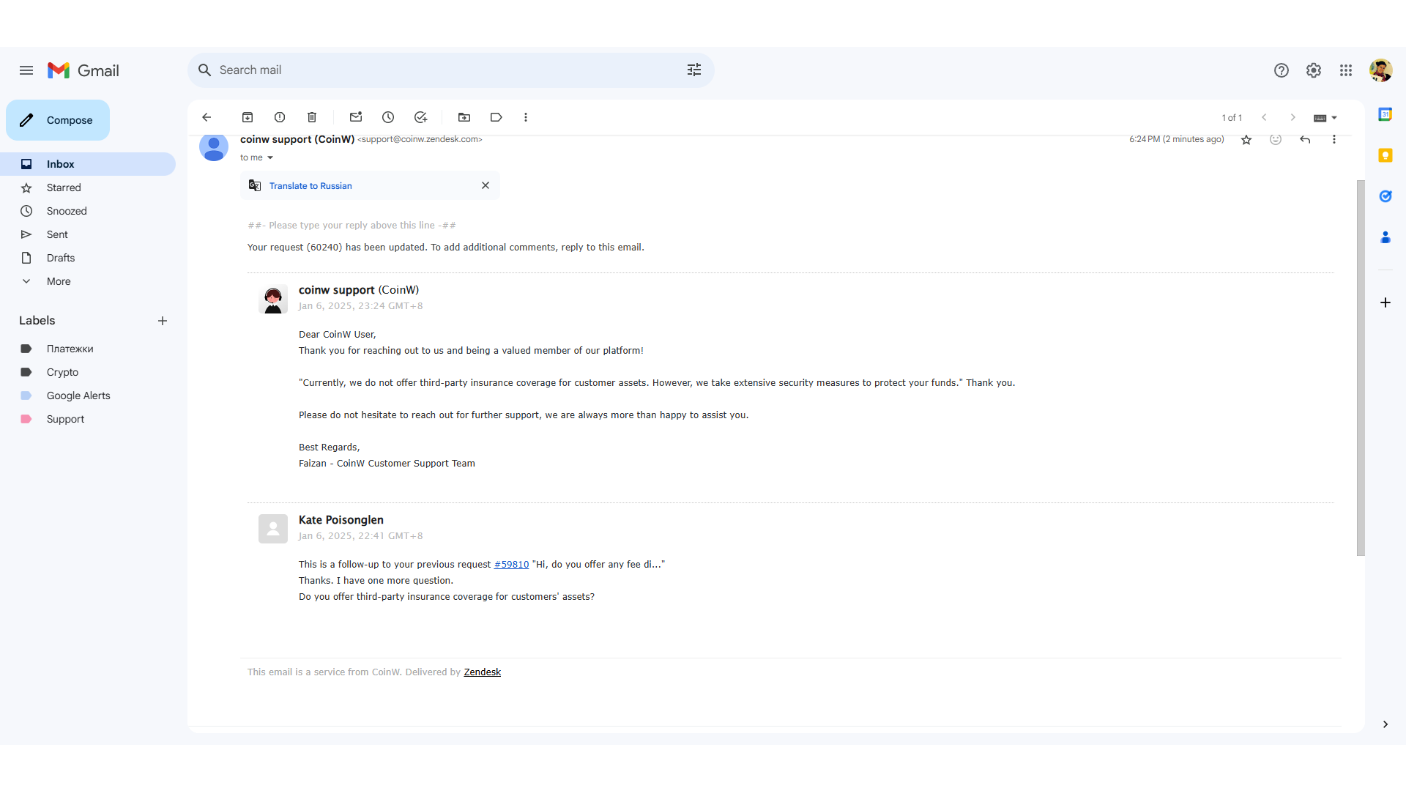This screenshot has height=791, width=1406.
Task: Open toolbar More options menu
Action: click(526, 117)
